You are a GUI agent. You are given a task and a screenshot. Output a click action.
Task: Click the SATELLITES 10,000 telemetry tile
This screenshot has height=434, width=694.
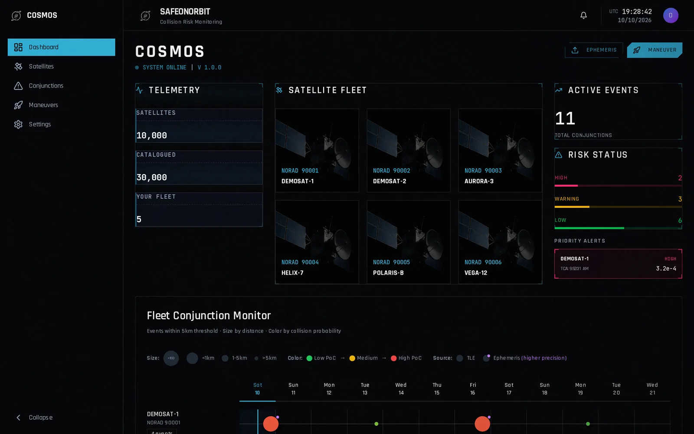tap(199, 125)
